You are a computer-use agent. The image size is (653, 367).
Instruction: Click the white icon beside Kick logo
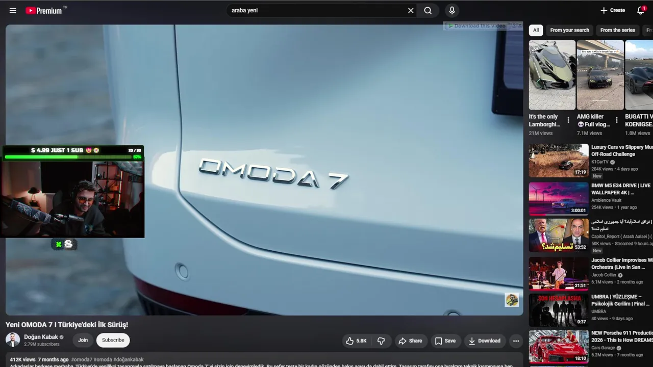pyautogui.click(x=69, y=244)
